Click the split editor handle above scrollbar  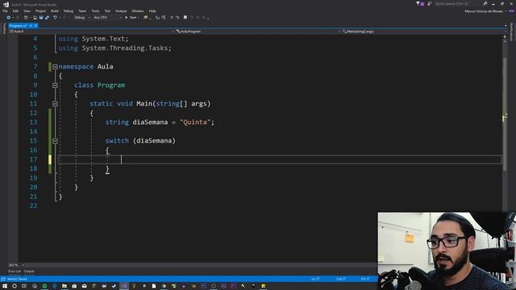(x=506, y=37)
